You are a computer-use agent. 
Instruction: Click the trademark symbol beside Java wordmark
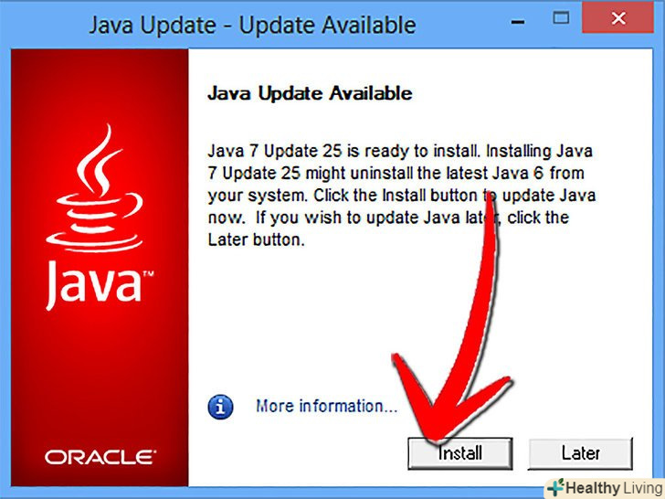pos(148,273)
